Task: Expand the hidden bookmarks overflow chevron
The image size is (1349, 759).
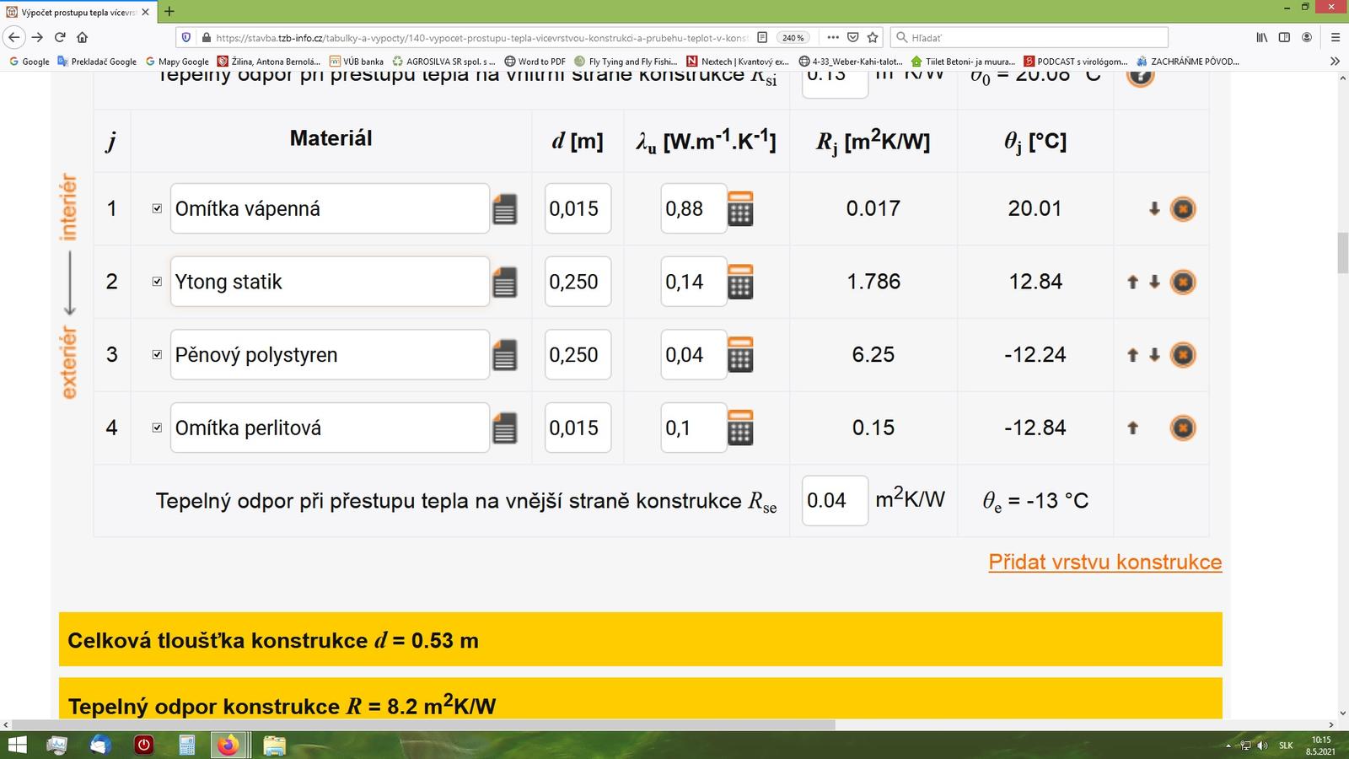Action: coord(1335,62)
